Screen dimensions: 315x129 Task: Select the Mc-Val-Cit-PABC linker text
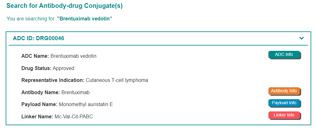(x=74, y=116)
